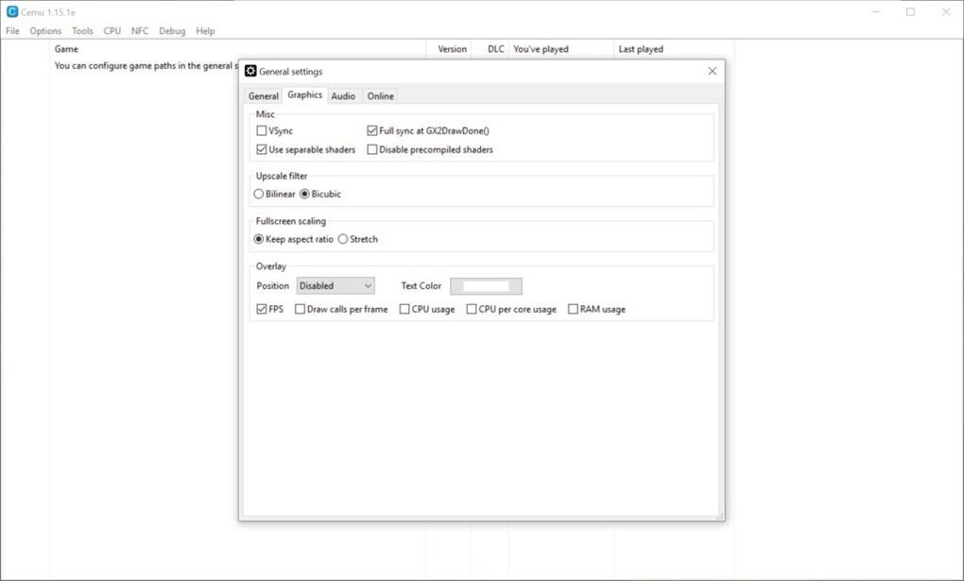Image resolution: width=964 pixels, height=581 pixels.
Task: Open the CPU menu
Action: (112, 31)
